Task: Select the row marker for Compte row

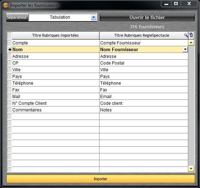Action: (x=10, y=43)
